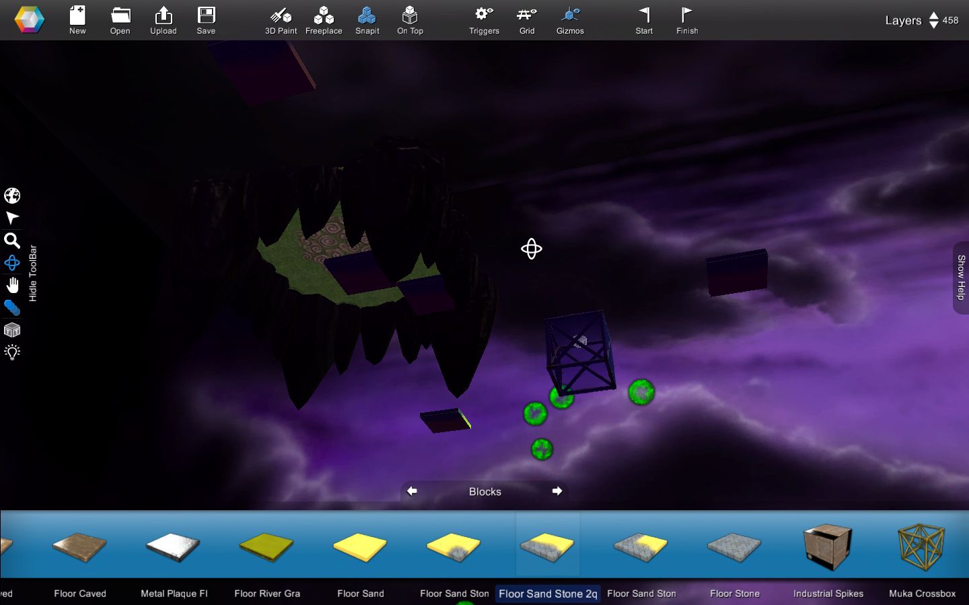This screenshot has width=969, height=605.
Task: Select the orbit rotate tool
Action: (x=12, y=263)
